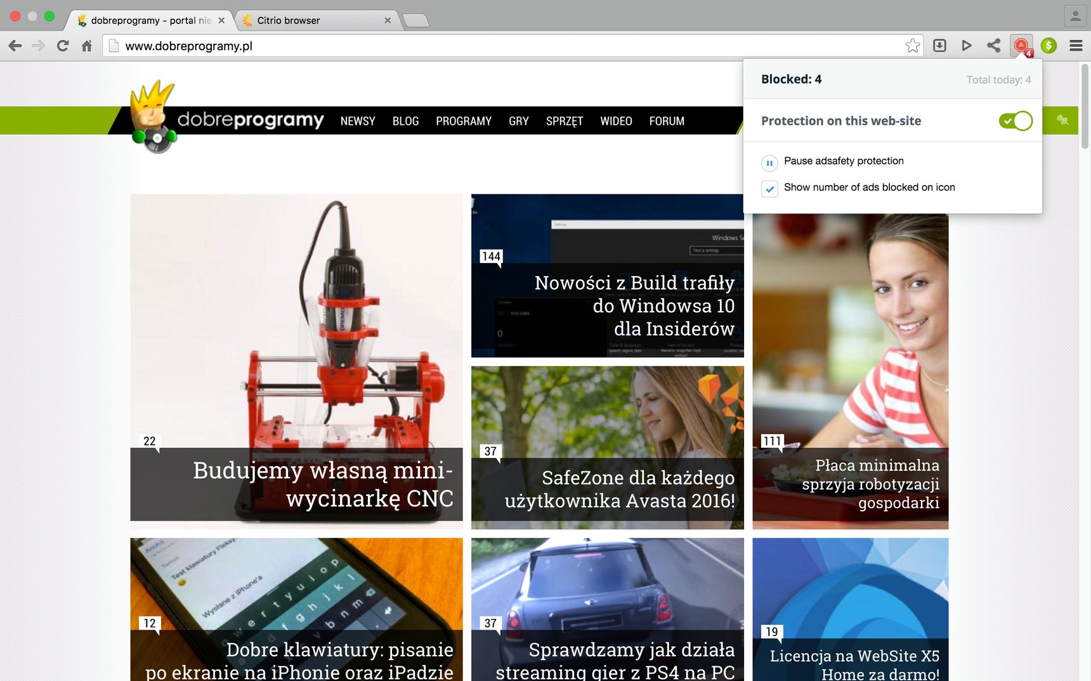The image size is (1091, 681).
Task: Open the GRY section
Action: pyautogui.click(x=518, y=121)
